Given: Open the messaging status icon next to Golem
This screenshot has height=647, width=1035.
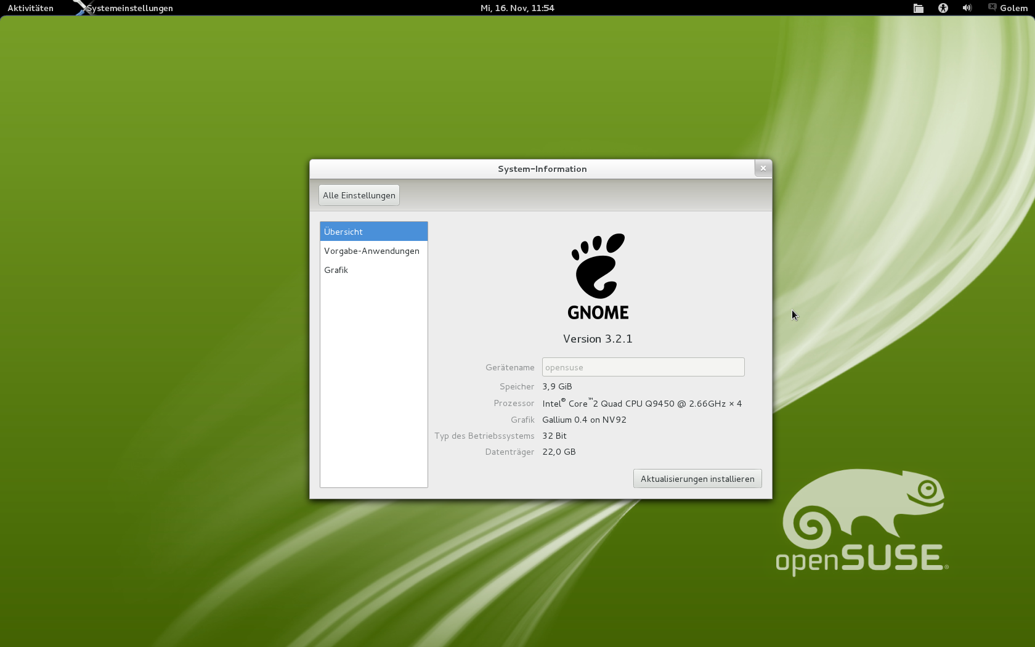Looking at the screenshot, I should point(991,8).
